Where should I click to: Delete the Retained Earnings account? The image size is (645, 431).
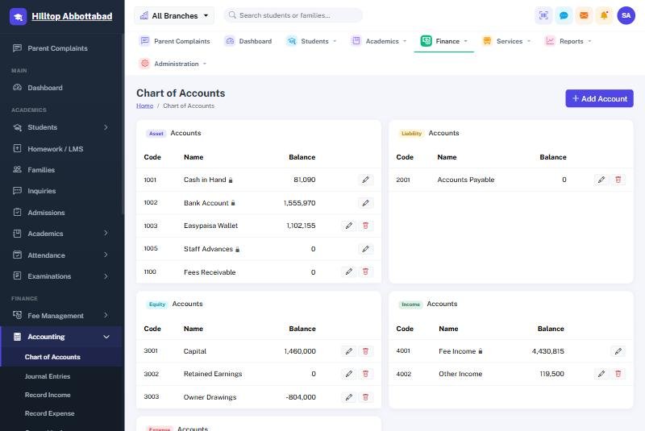coord(365,374)
